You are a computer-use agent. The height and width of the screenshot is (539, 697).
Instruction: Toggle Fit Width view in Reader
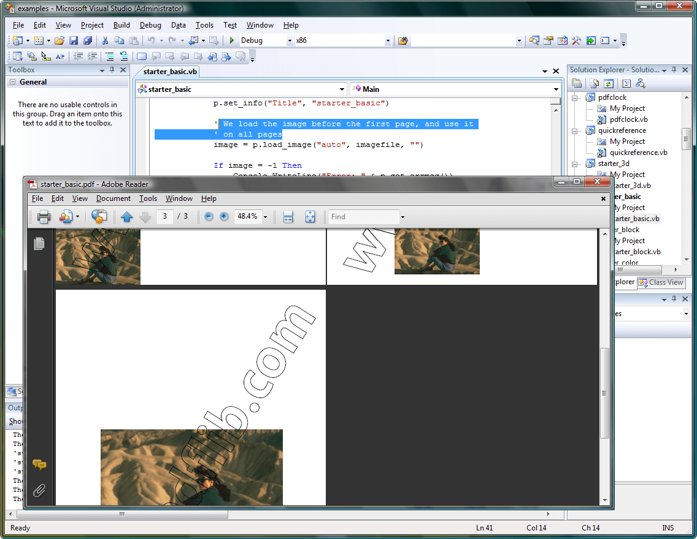(x=288, y=217)
